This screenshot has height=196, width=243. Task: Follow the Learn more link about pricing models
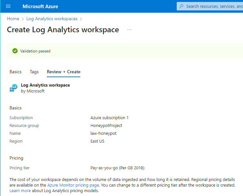pyautogui.click(x=20, y=190)
